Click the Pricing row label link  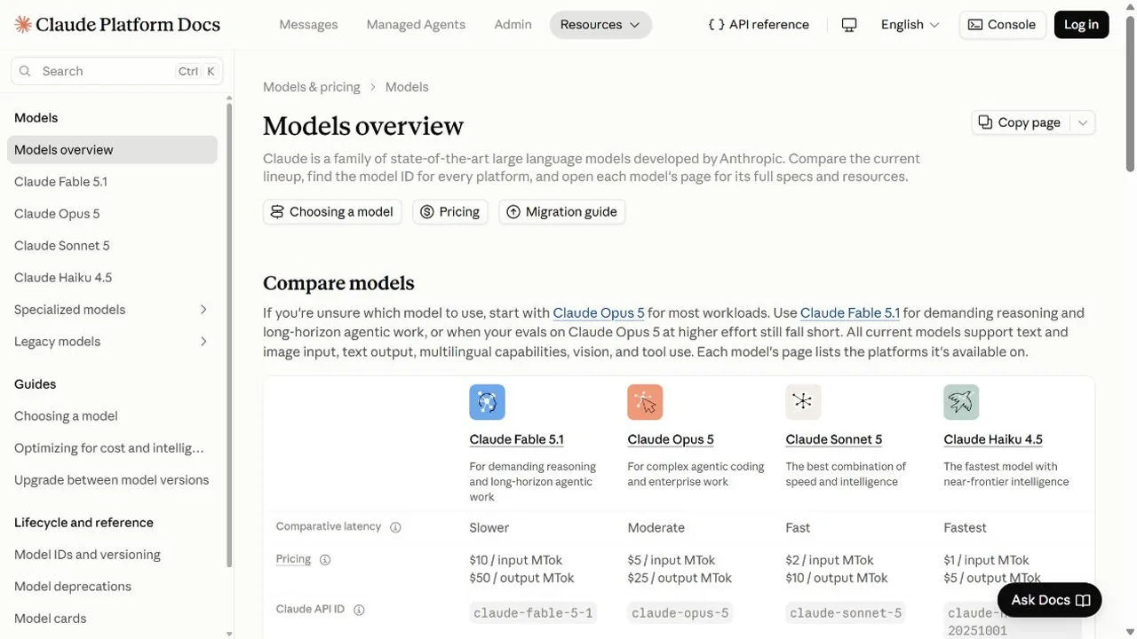pyautogui.click(x=293, y=559)
